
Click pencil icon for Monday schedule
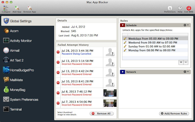(x=125, y=50)
